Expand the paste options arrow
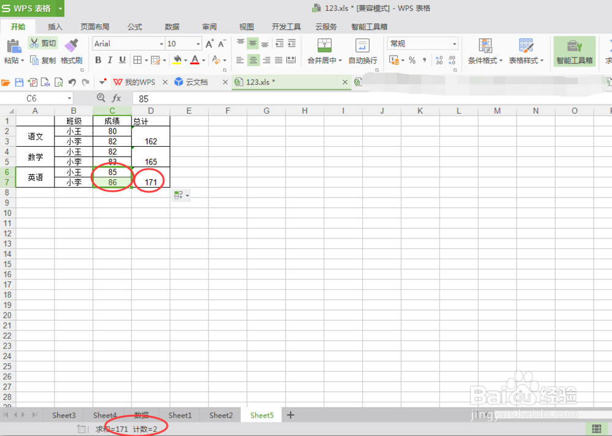The image size is (612, 436). click(x=23, y=61)
